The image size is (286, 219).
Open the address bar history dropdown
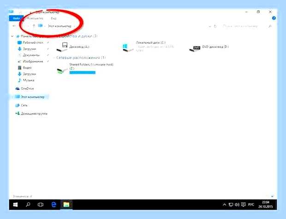[x=210, y=26]
